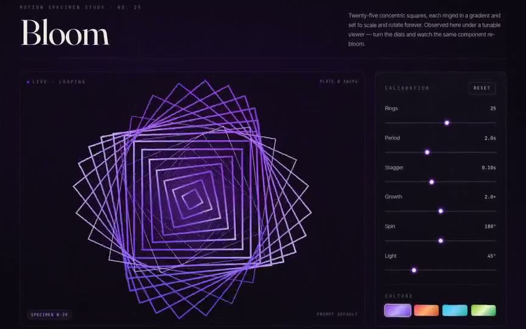Click the Bloom title heading

click(x=65, y=32)
